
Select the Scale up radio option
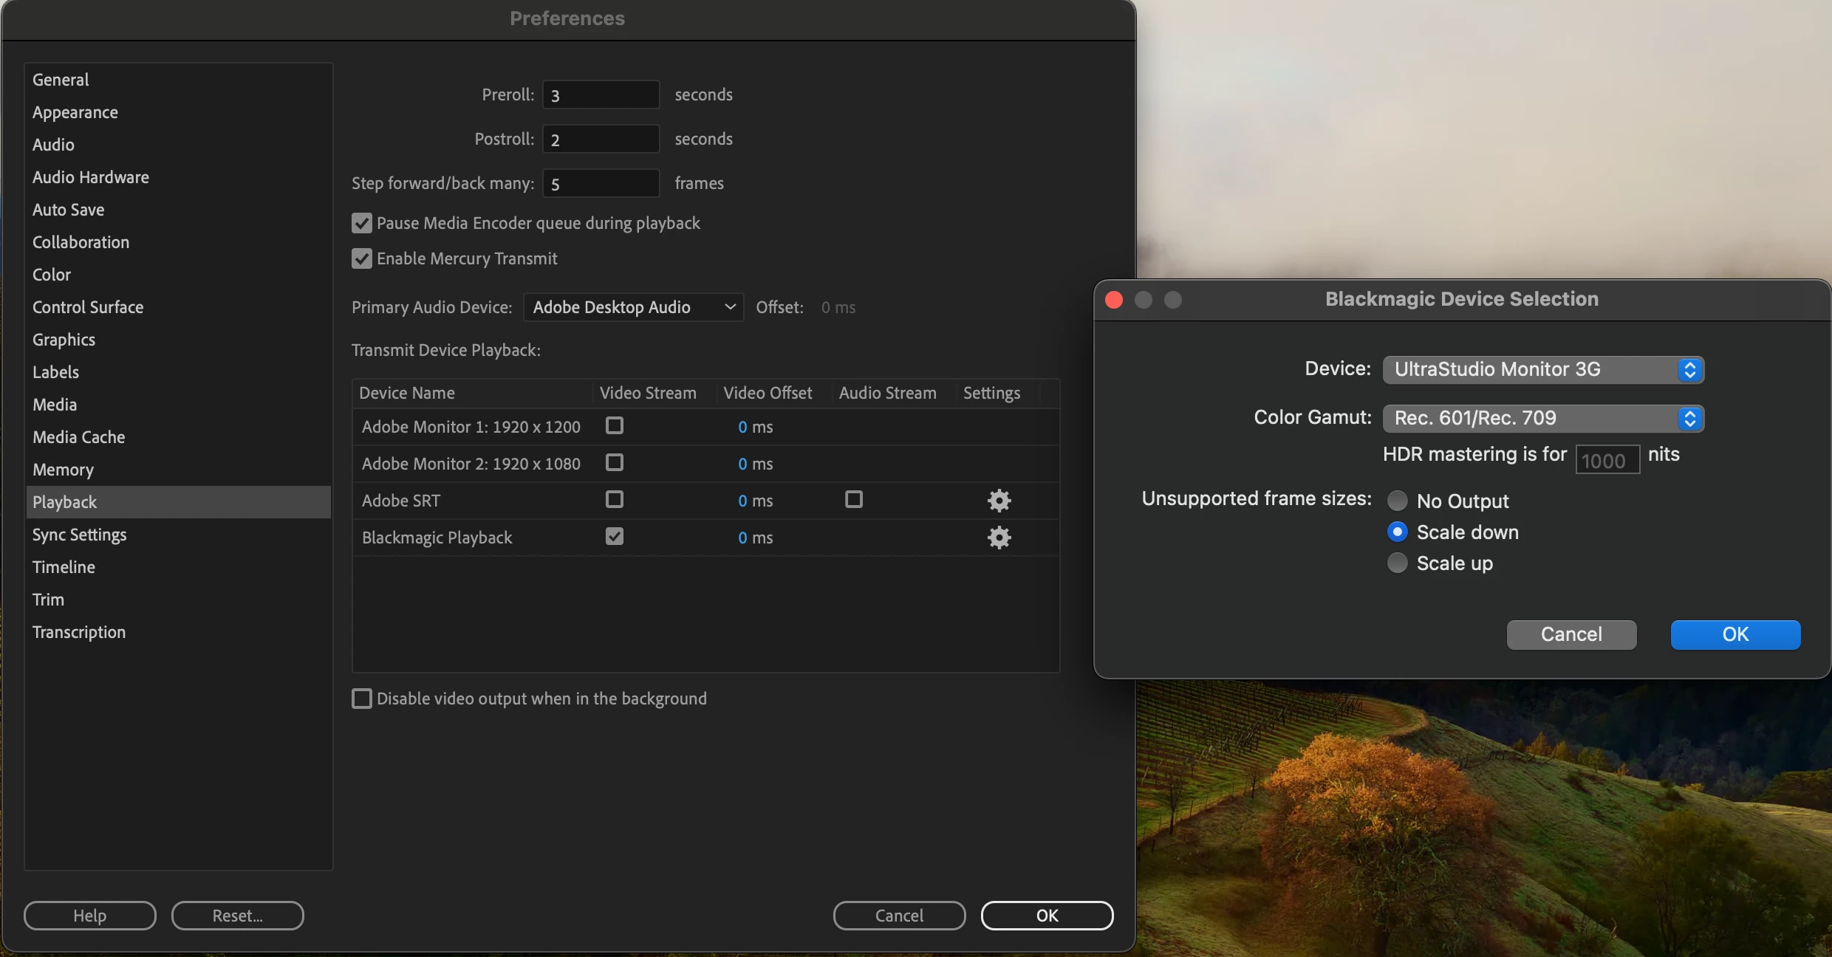(x=1398, y=563)
